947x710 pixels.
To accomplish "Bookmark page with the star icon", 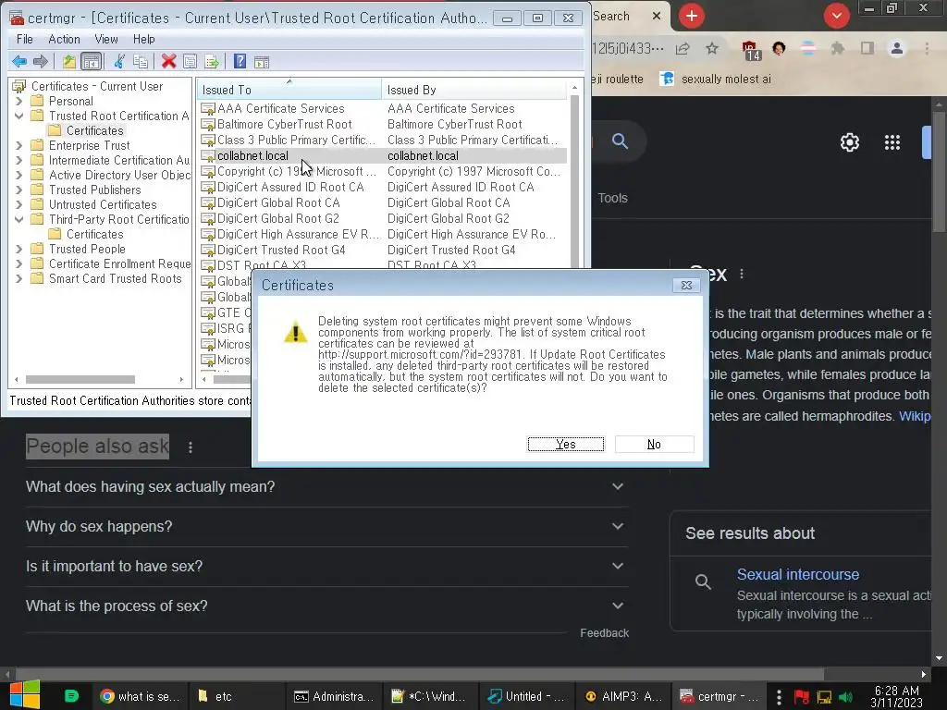I will click(712, 48).
